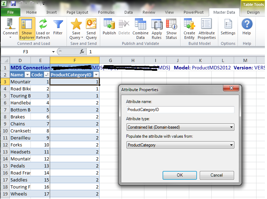The height and width of the screenshot is (199, 267).
Task: Click the Attribute name text field
Action: [x=180, y=110]
